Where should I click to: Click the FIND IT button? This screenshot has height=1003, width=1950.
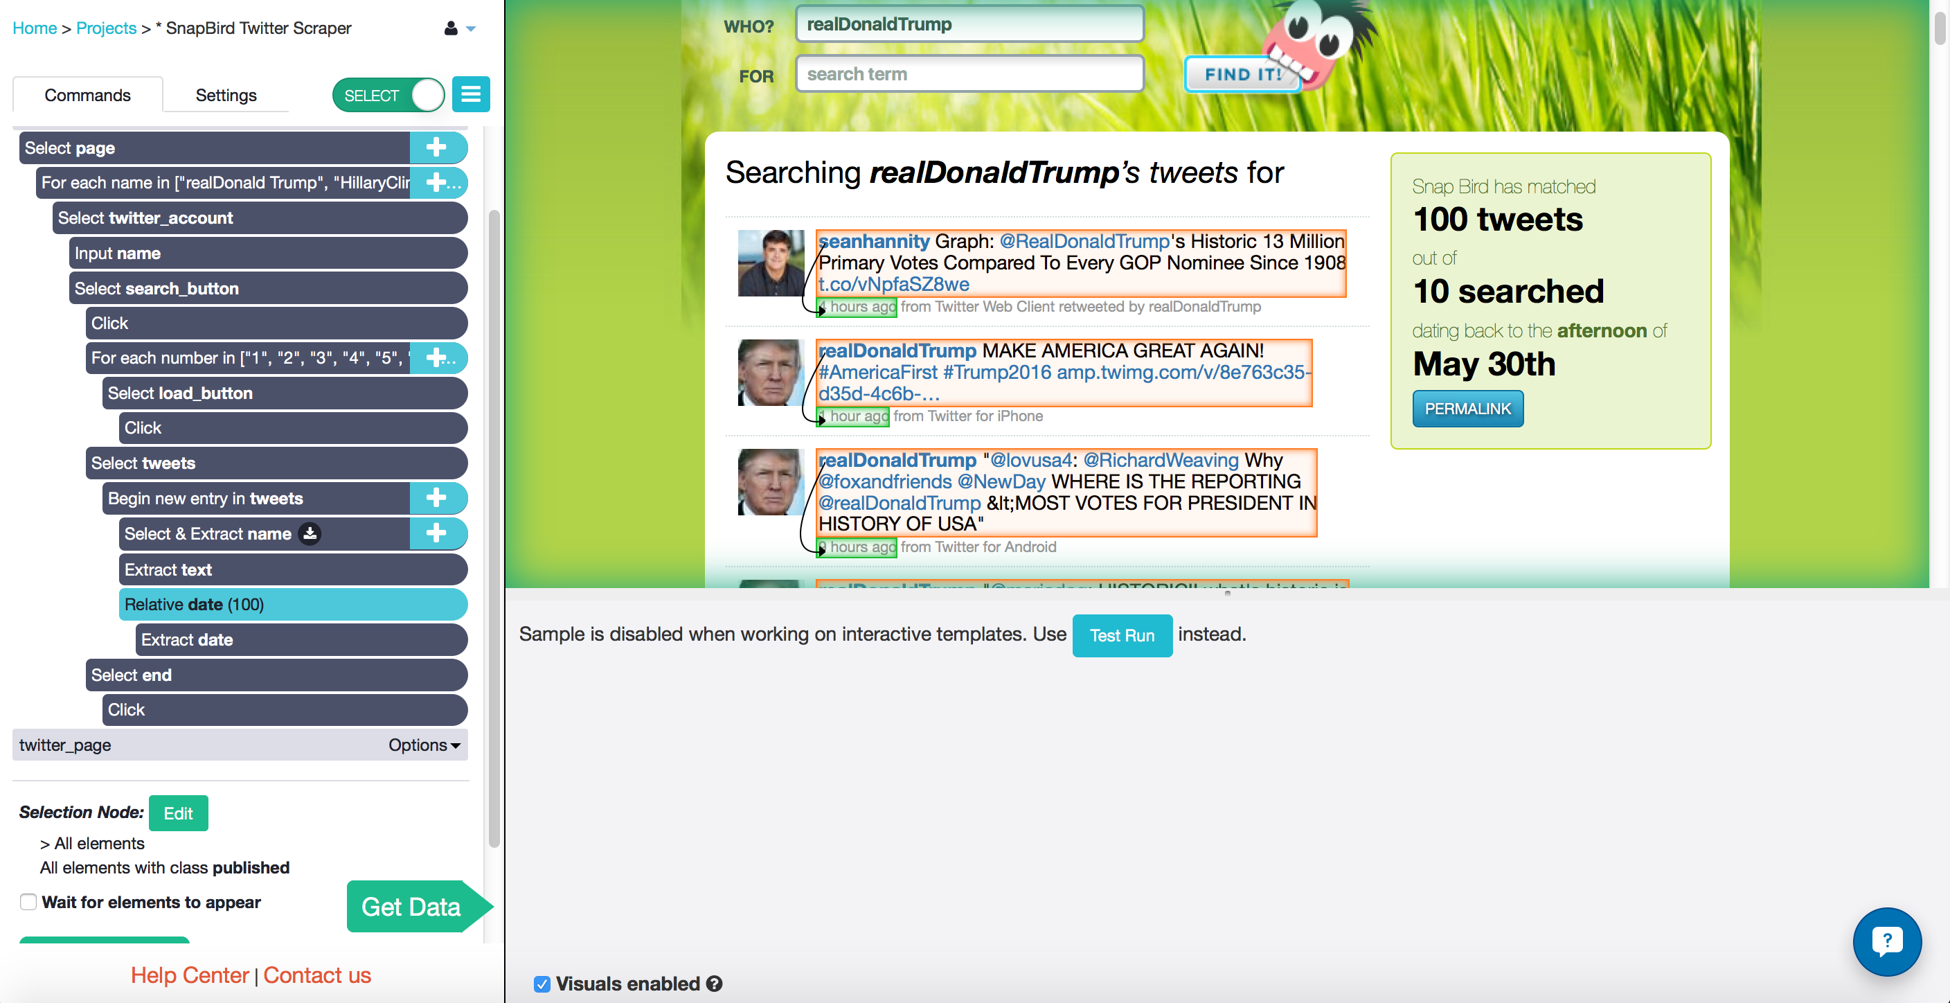point(1242,74)
